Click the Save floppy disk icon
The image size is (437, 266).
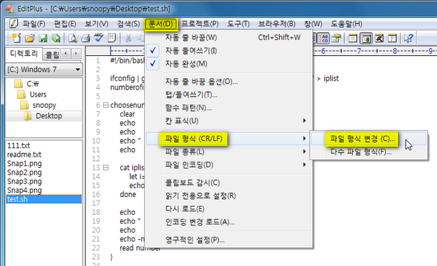[x=43, y=38]
